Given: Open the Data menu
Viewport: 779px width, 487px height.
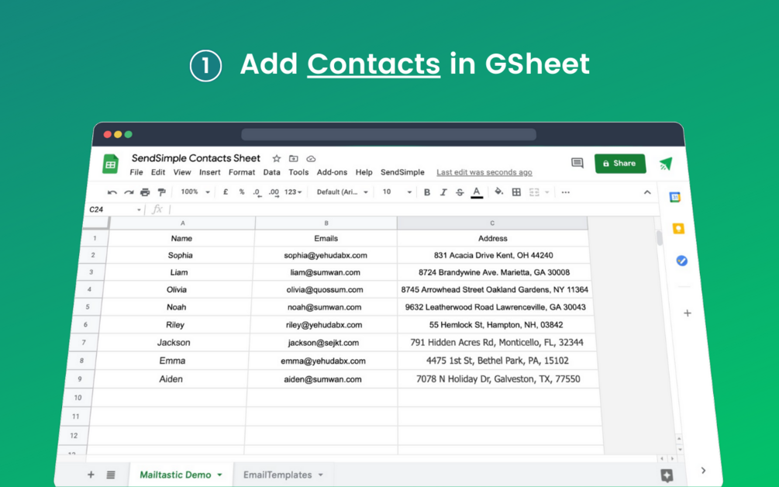Looking at the screenshot, I should pos(271,172).
